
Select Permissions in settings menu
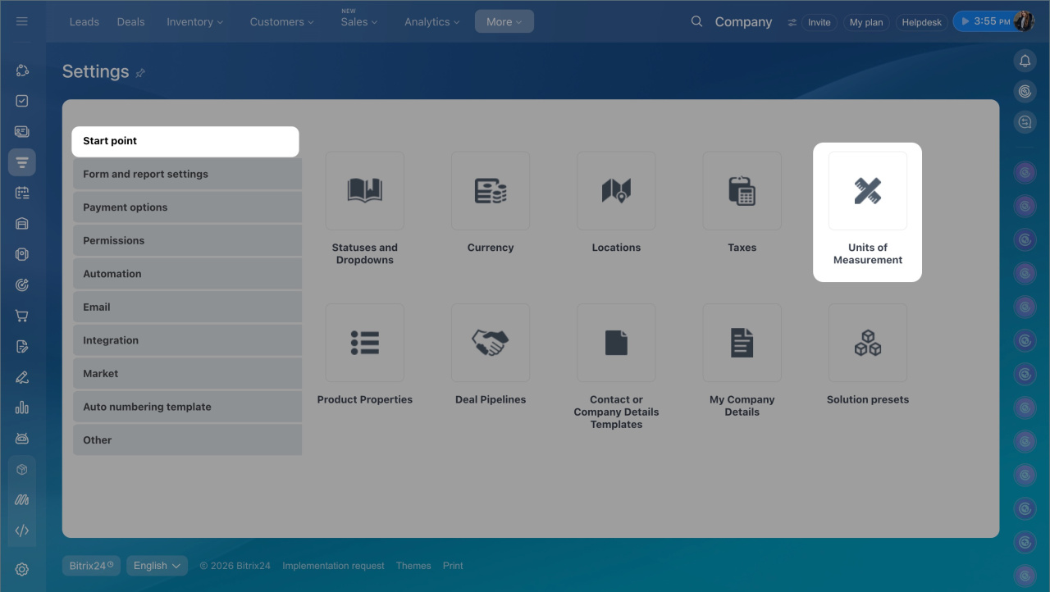(x=114, y=240)
